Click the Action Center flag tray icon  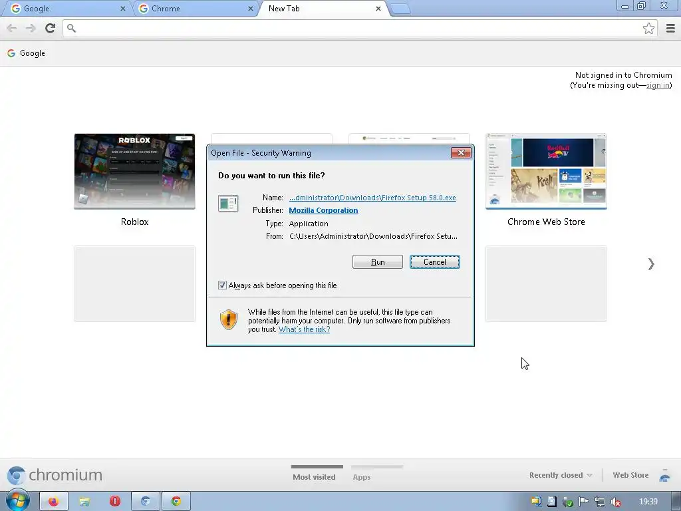pyautogui.click(x=583, y=502)
